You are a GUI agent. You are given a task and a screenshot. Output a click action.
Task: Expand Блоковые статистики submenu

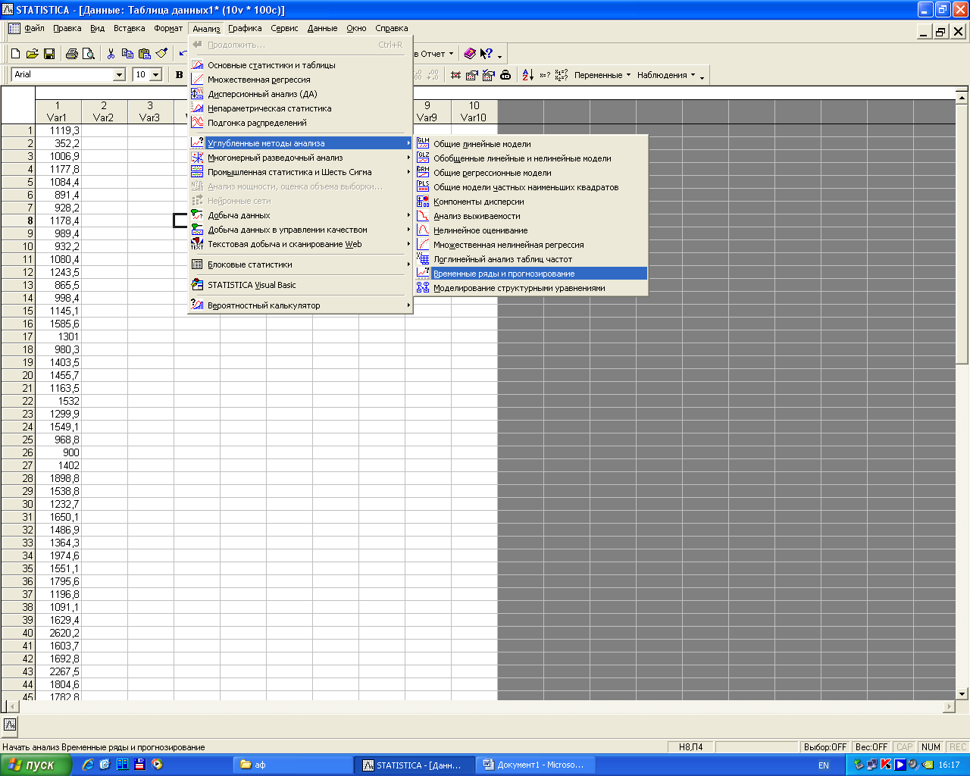[301, 264]
